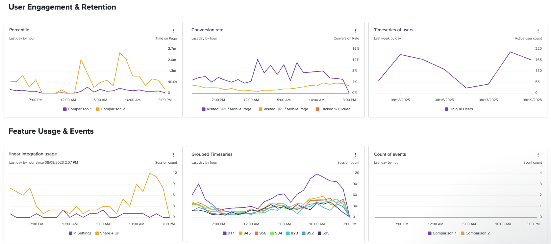Open the Timeseries of users options menu
The image size is (551, 244).
(538, 31)
